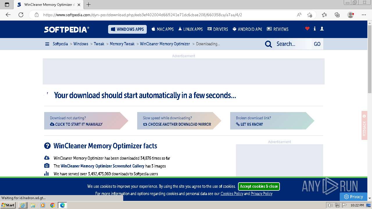Screen dimensions: 372x209
Task: Click the 10:22 PM clock
Action: [357, 205]
